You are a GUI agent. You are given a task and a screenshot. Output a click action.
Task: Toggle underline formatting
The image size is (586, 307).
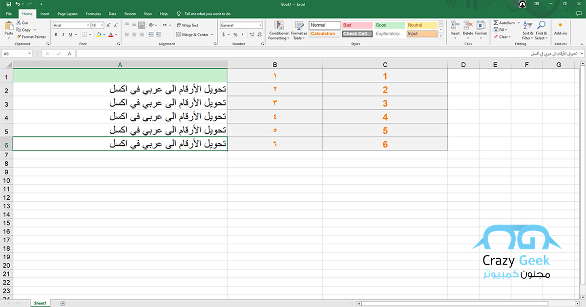click(71, 35)
